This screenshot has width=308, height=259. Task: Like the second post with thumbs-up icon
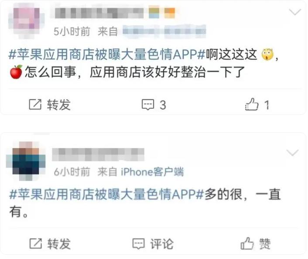click(x=247, y=243)
